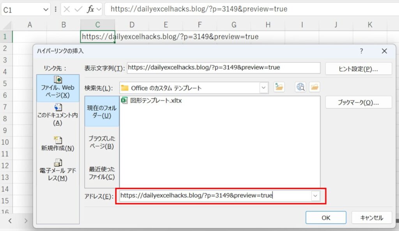Click the Bookmark button
This screenshot has height=231, width=399.
(358, 102)
